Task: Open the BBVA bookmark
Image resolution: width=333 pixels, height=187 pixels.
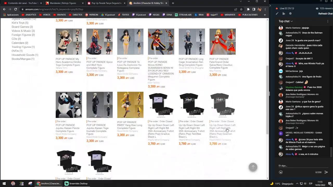Action: pos(199,15)
